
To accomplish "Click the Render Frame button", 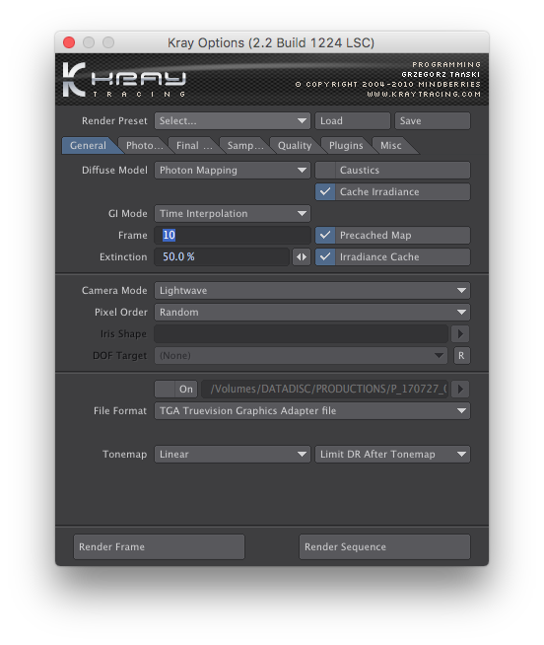I will tap(159, 547).
